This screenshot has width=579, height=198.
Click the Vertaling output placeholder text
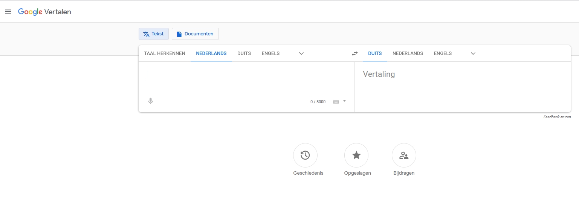(379, 74)
